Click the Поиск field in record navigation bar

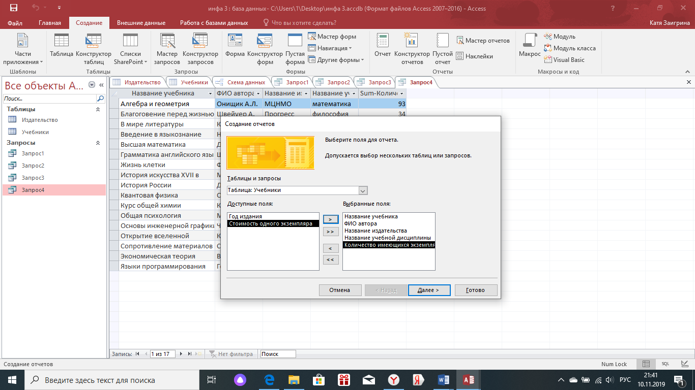click(278, 354)
